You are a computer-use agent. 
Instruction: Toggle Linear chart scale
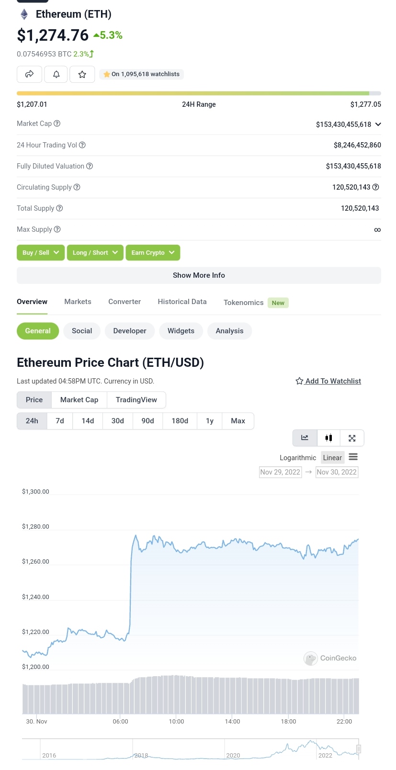point(332,458)
